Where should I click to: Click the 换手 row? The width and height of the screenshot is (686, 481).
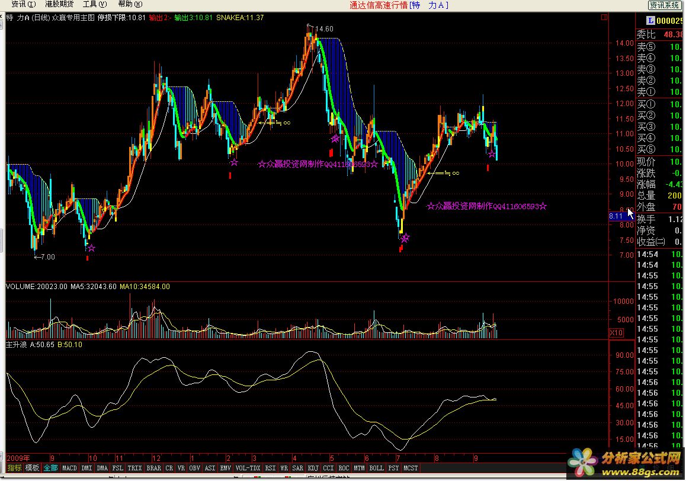[x=660, y=219]
